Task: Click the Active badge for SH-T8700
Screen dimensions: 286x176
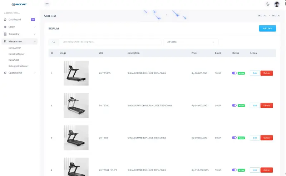Action: tap(241, 106)
